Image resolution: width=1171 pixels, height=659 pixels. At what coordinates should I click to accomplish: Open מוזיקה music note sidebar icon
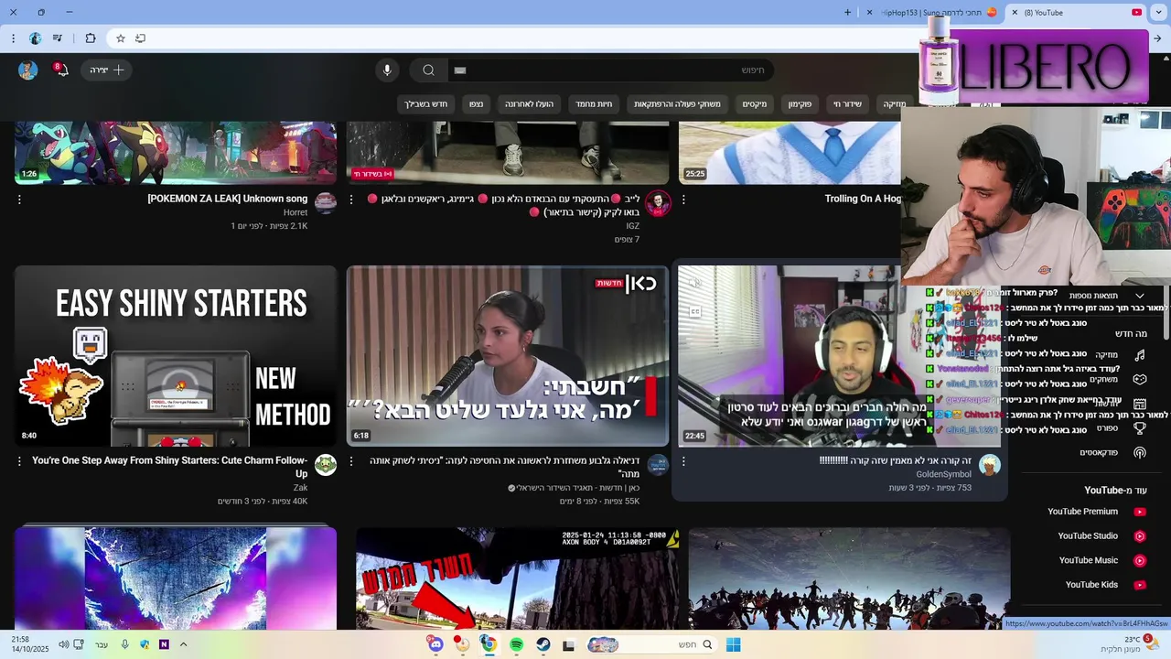1140,355
